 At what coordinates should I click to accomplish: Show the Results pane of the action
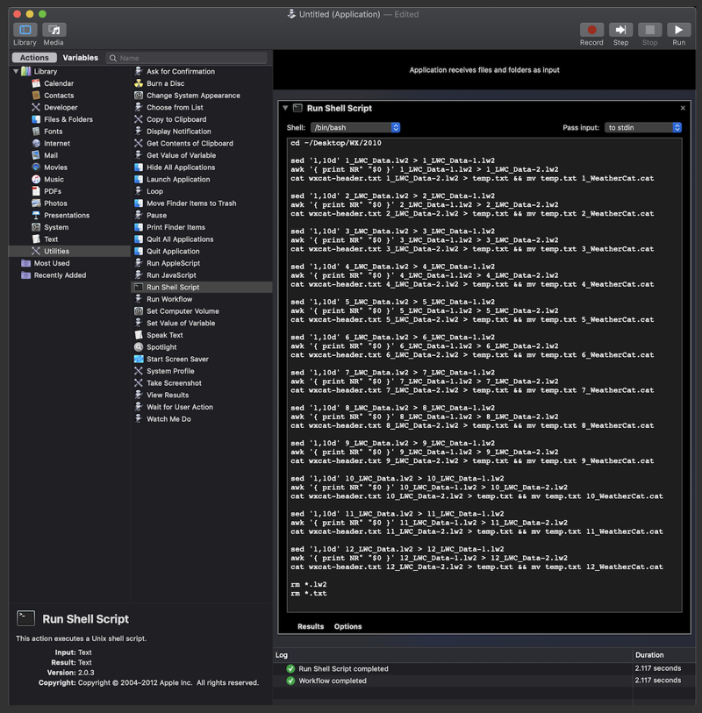tap(311, 626)
